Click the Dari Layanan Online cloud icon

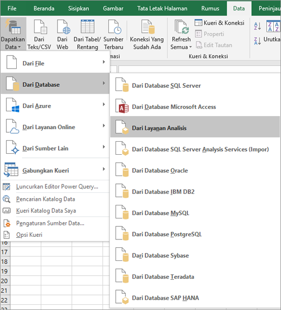[13, 127]
